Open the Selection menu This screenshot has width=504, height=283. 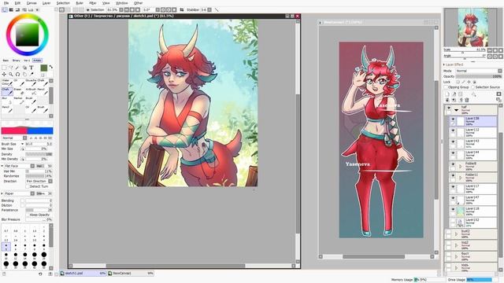[63, 3]
